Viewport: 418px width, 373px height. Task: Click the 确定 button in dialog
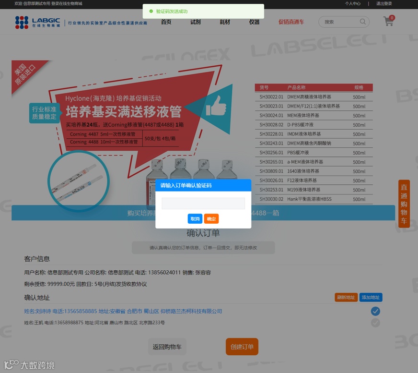click(x=211, y=219)
